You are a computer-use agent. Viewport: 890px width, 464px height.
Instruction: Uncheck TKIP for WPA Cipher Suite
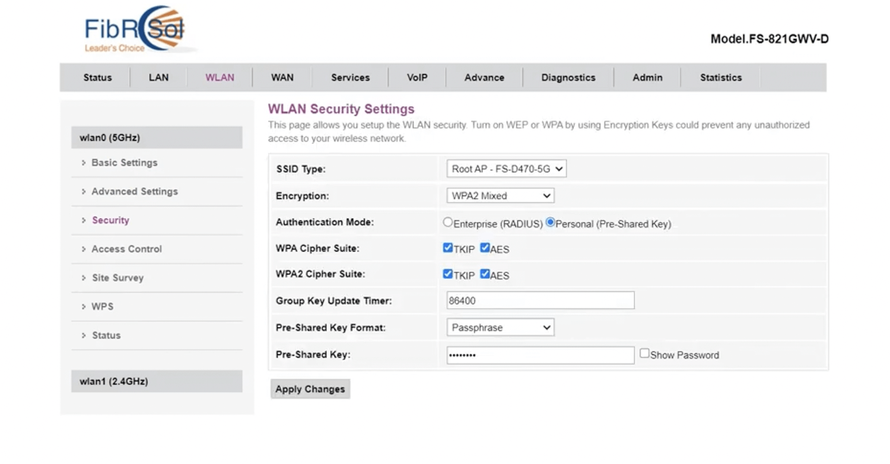tap(448, 248)
